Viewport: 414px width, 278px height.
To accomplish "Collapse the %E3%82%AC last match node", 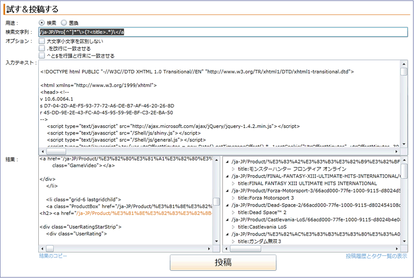I will (x=227, y=234).
